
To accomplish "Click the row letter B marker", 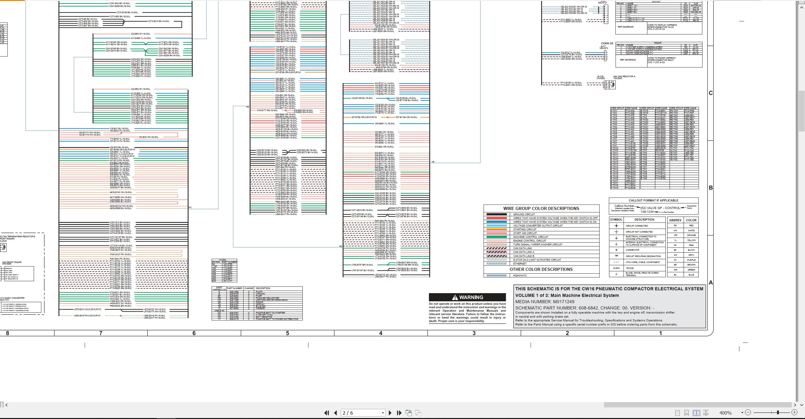I will click(x=710, y=188).
